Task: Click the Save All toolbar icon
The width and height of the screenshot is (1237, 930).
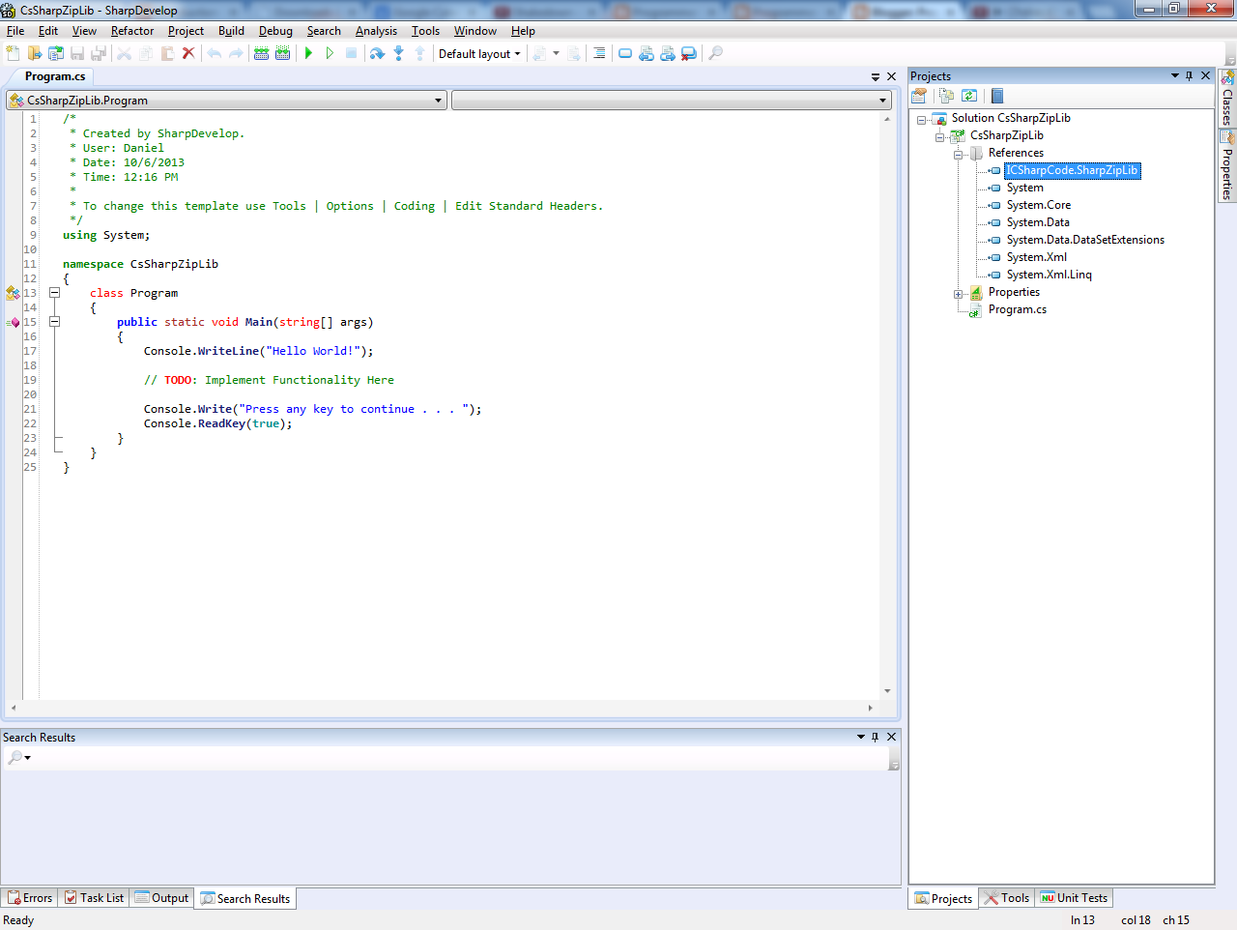Action: point(100,53)
